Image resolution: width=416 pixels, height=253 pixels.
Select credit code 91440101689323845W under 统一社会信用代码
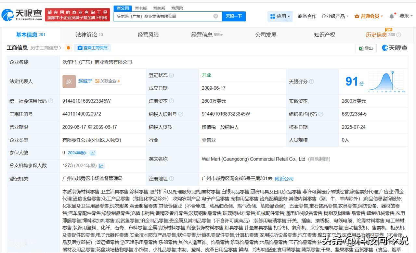(86, 101)
